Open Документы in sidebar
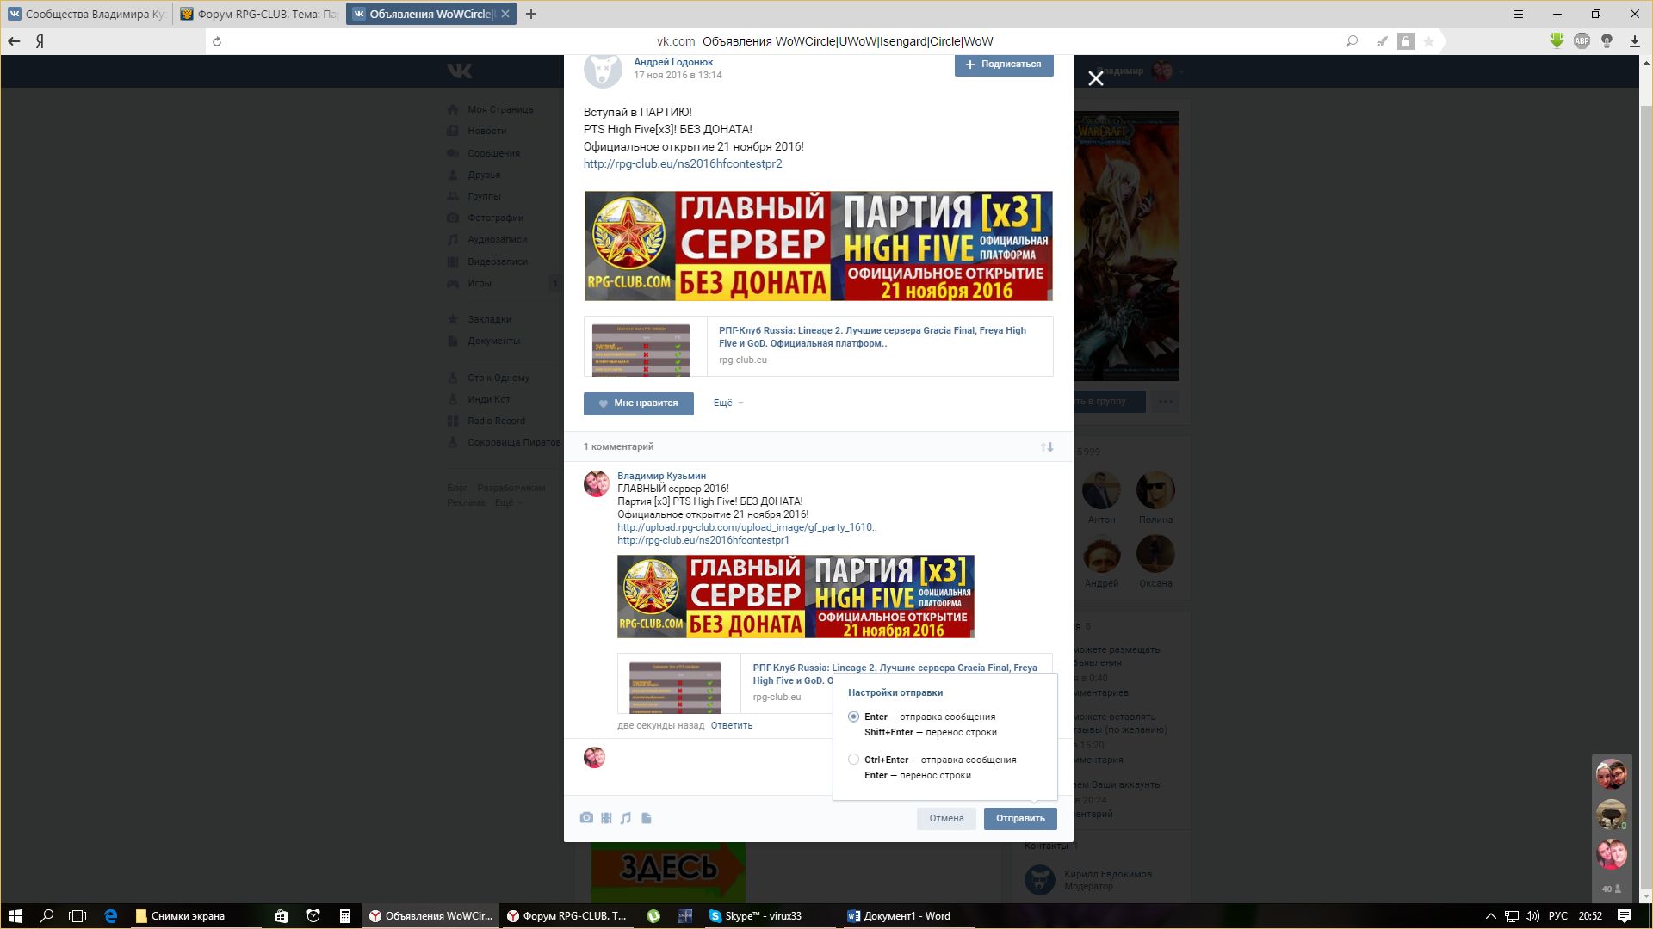1653x929 pixels. pyautogui.click(x=493, y=341)
